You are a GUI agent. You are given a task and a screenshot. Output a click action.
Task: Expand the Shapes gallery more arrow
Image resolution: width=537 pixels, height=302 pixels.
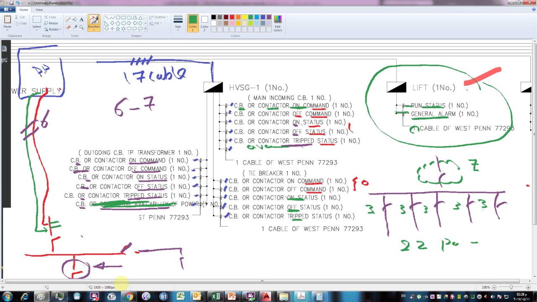[x=145, y=29]
